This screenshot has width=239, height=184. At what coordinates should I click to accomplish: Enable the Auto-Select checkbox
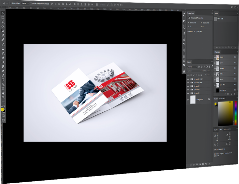[x=10, y=3]
